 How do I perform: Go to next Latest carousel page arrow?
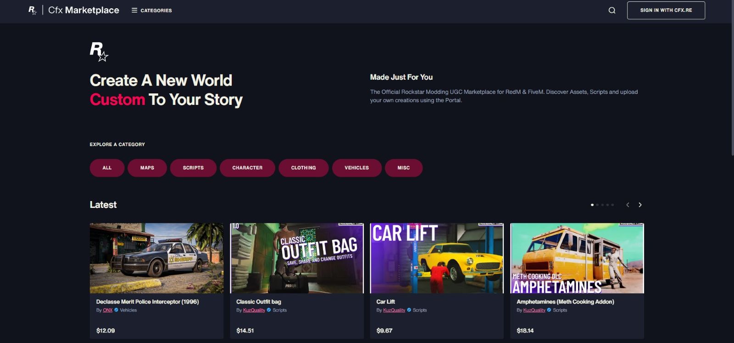click(640, 205)
